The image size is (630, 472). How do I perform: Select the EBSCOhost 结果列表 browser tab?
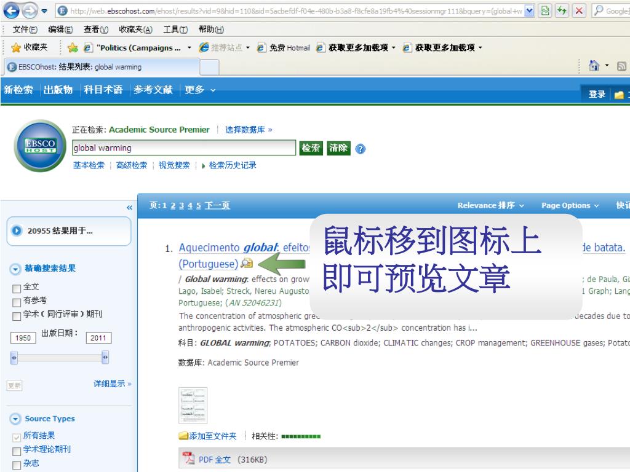click(102, 67)
